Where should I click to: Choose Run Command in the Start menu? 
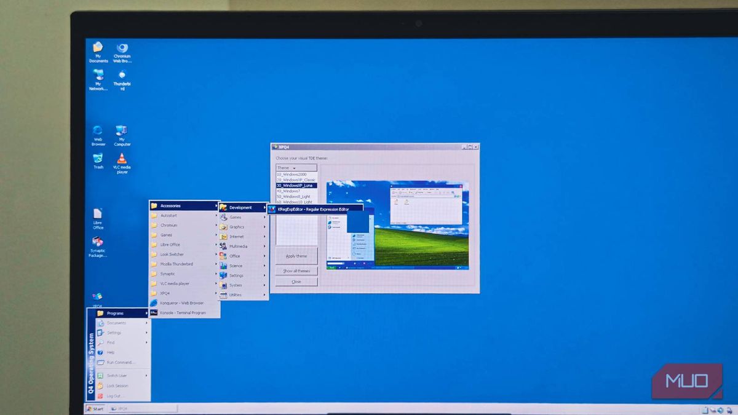pos(122,362)
